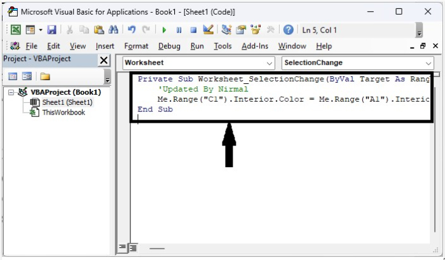Minimize the inner code window
This screenshot has width=445, height=260.
tap(412, 46)
